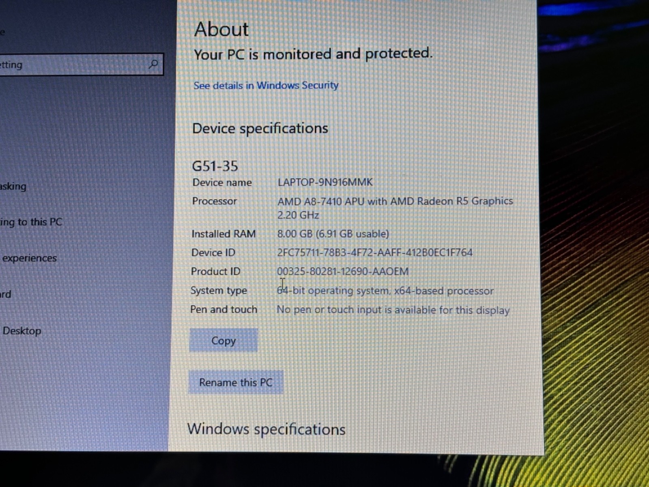649x487 pixels.
Task: Click Your PC is monitored and protected text
Action: click(313, 54)
